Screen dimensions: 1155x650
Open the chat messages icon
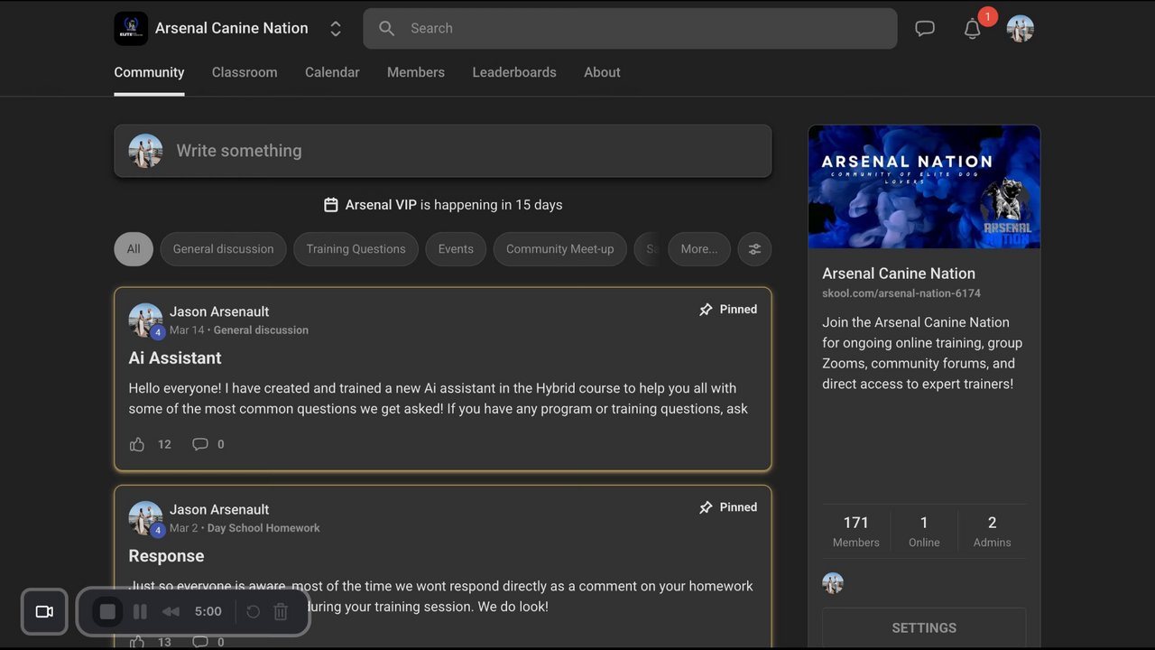[925, 29]
